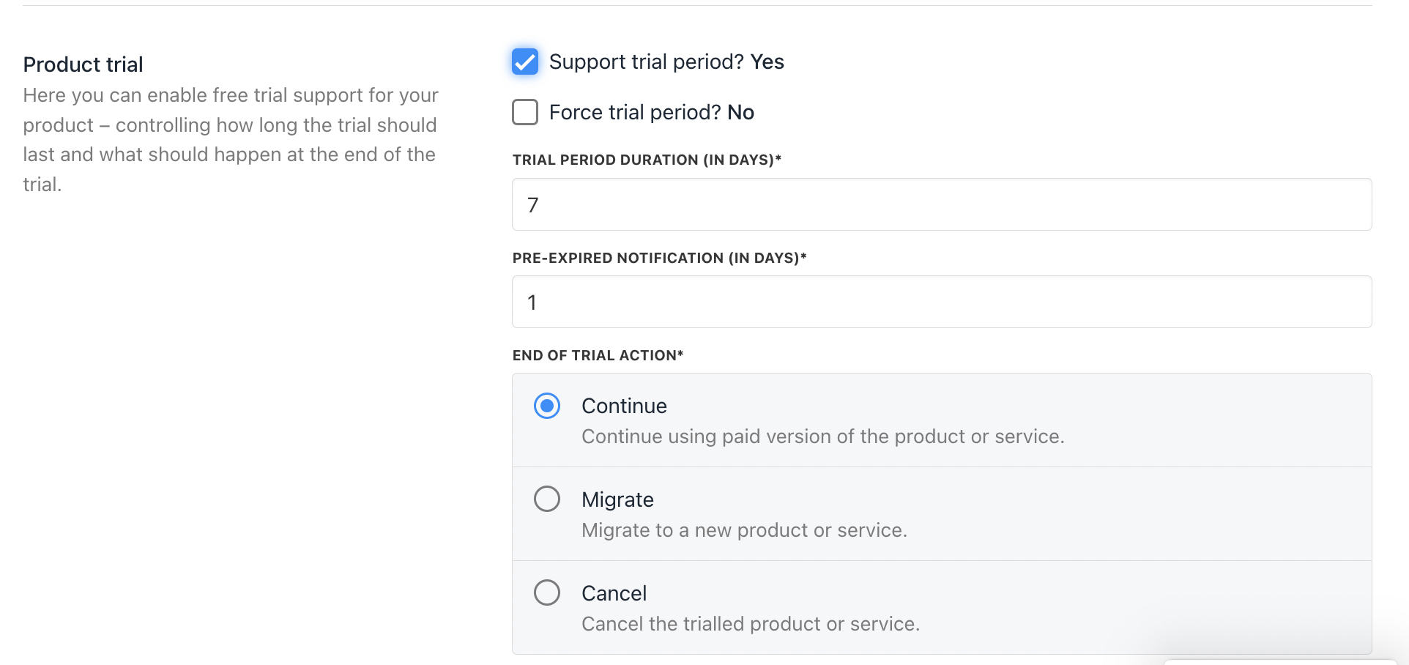Viewport: 1409px width, 665px height.
Task: Uncheck the Support trial period checkbox
Action: 525,62
